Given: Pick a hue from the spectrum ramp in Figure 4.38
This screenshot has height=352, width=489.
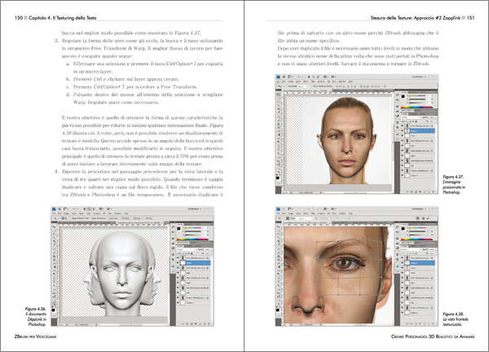Looking at the screenshot, I should [416, 240].
